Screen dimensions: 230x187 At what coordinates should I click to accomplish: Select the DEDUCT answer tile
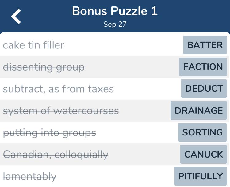pos(204,89)
